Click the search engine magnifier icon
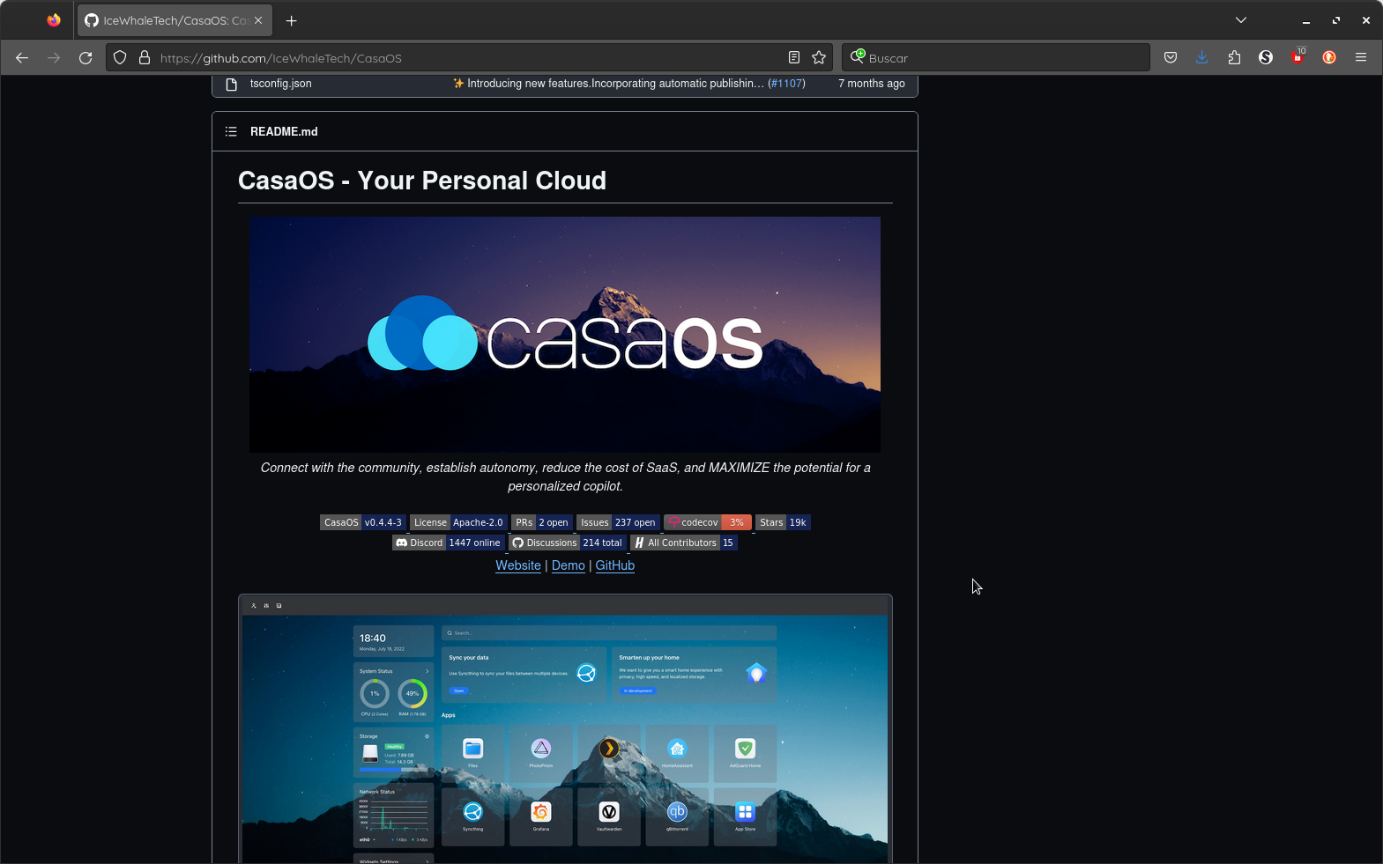The width and height of the screenshot is (1383, 864). [x=857, y=56]
